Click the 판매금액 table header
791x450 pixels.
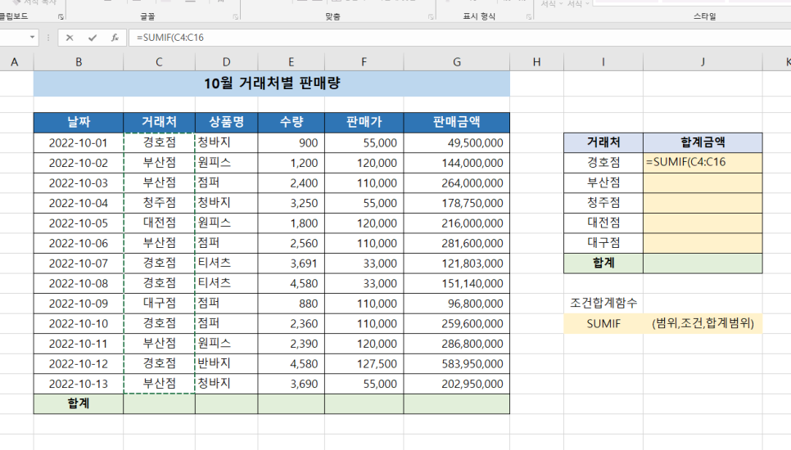tap(457, 123)
